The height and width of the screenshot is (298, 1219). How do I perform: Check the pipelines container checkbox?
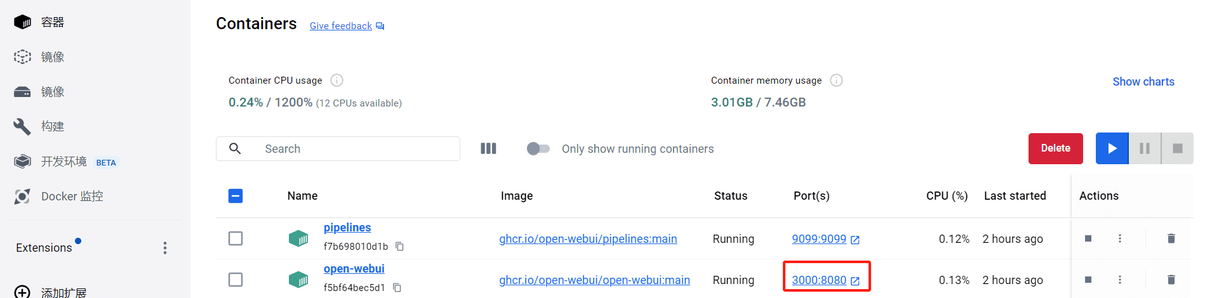(x=236, y=238)
